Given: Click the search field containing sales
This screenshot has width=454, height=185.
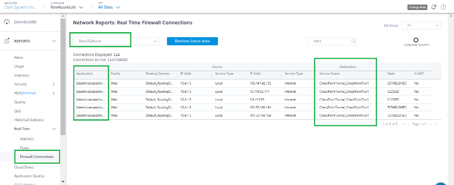Looking at the screenshot, I should point(333,41).
